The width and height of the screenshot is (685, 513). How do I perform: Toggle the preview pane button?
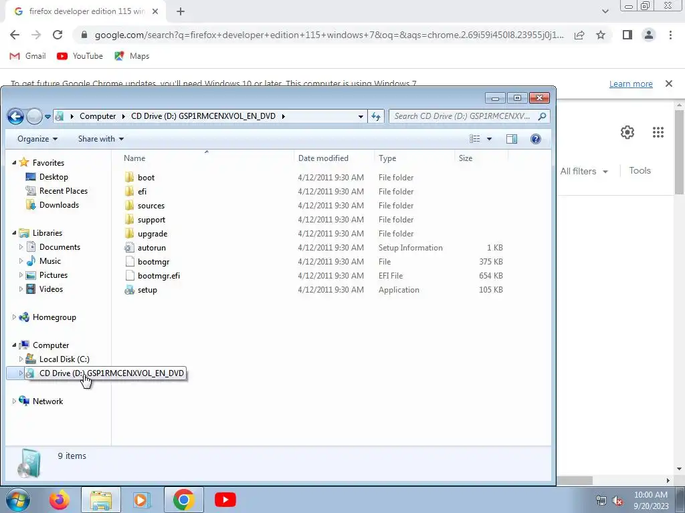point(512,139)
